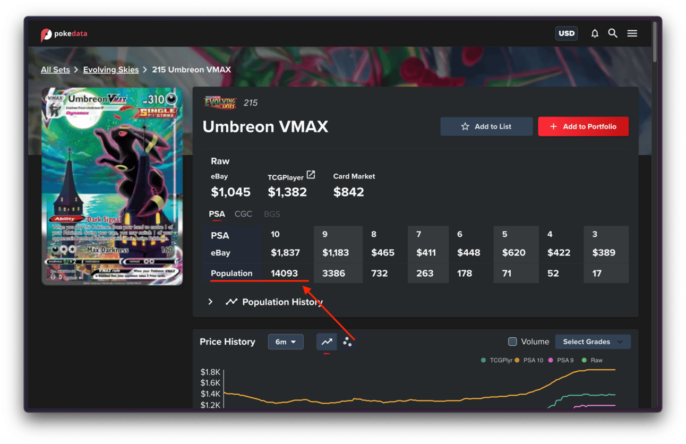Click the PSA 4 population 52

click(553, 274)
